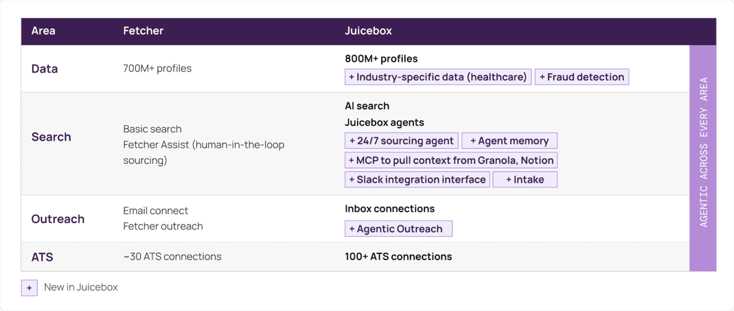Click 'Juicebox agents' text
Screen dimensions: 734x311
385,123
